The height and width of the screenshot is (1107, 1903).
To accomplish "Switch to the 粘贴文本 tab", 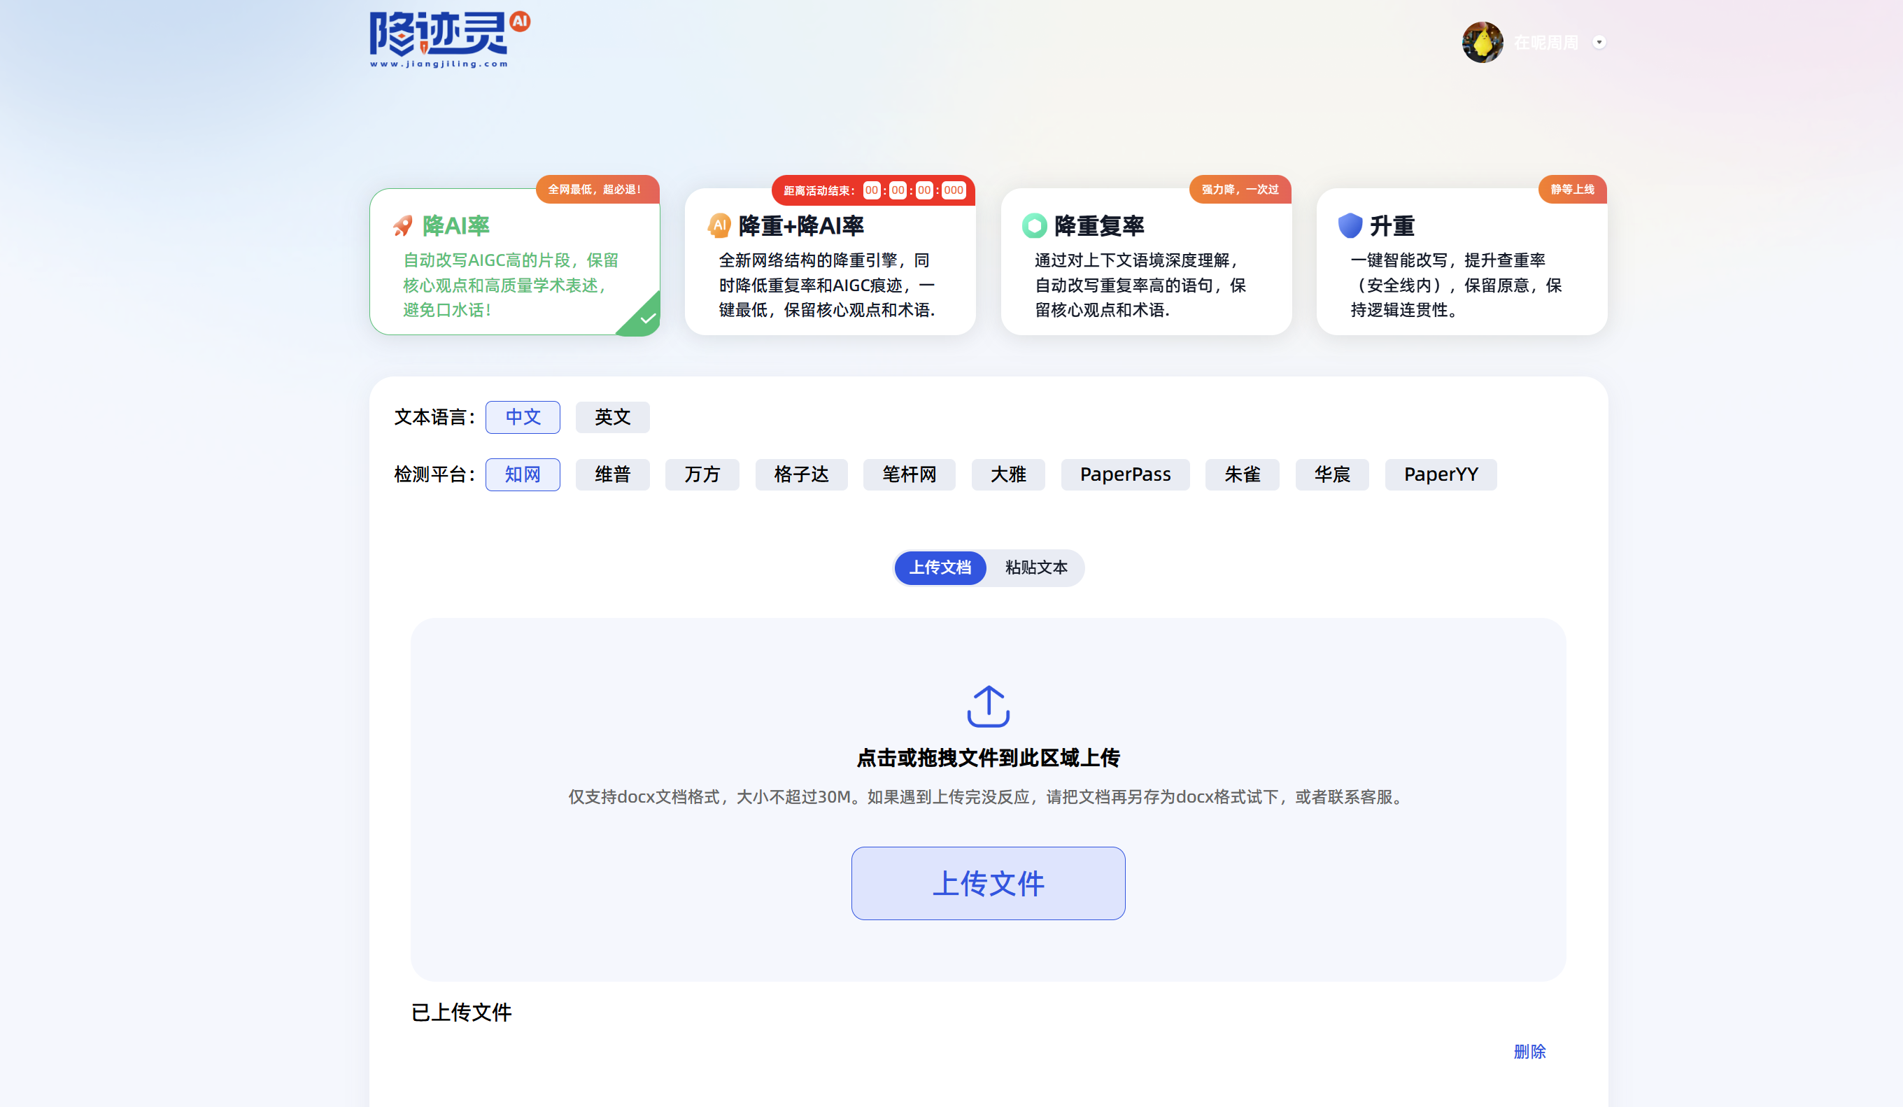I will coord(1035,567).
